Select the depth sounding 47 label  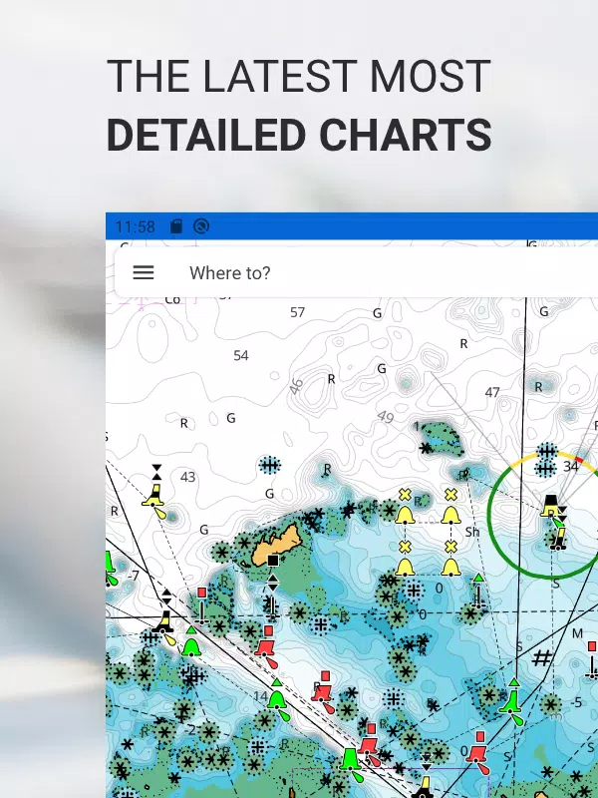pos(492,392)
